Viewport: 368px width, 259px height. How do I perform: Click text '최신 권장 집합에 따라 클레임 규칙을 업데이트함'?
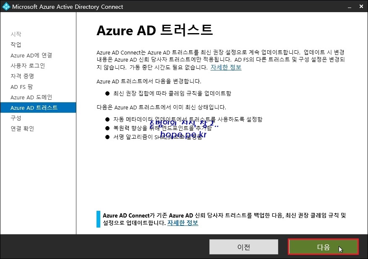tap(172, 93)
